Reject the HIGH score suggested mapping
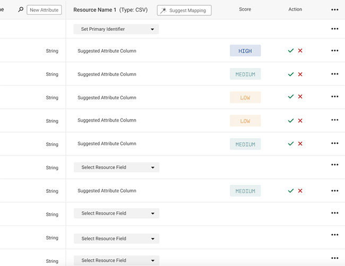 pos(300,50)
